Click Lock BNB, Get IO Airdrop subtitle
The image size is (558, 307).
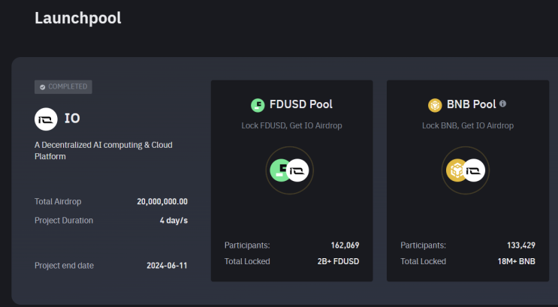[468, 125]
